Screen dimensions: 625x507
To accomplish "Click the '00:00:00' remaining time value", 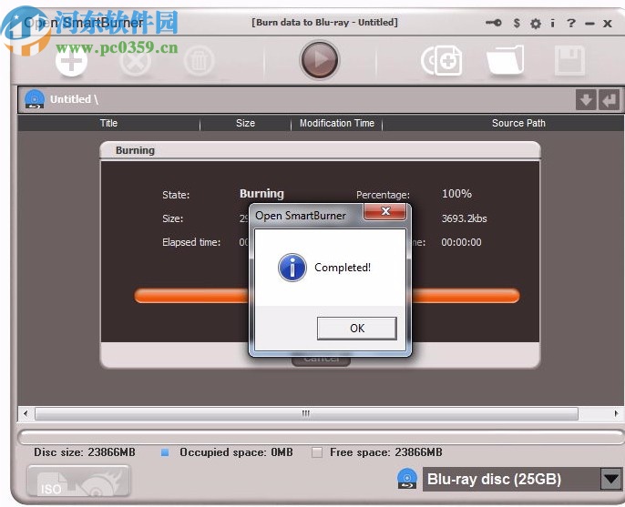I will click(461, 242).
